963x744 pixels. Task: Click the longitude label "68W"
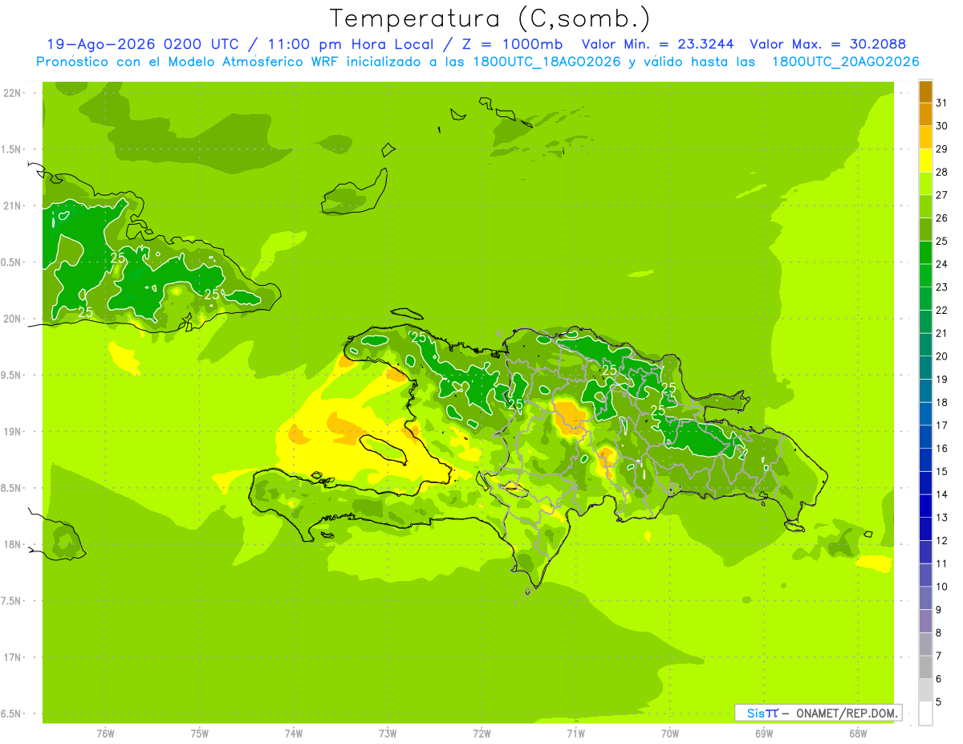point(858,733)
